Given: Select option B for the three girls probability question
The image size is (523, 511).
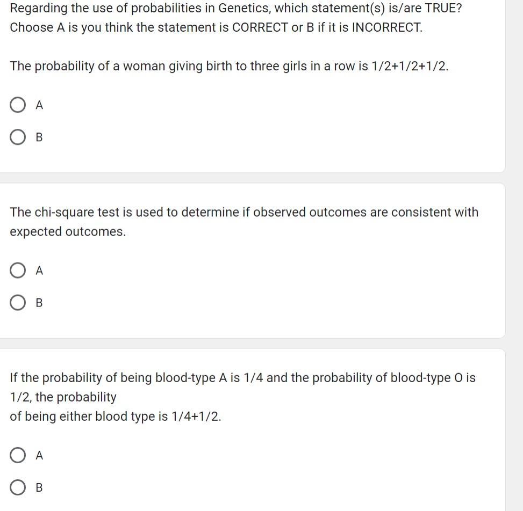Looking at the screenshot, I should (x=18, y=137).
